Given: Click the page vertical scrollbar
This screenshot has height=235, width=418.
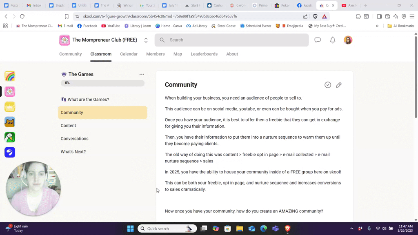Looking at the screenshot, I should click(416, 77).
